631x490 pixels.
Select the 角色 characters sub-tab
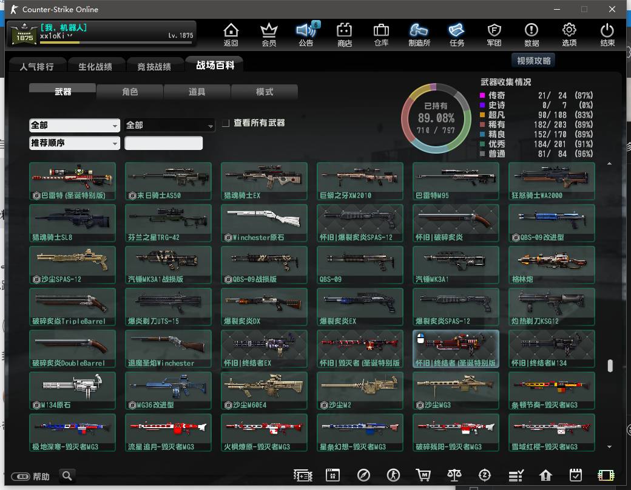click(x=130, y=92)
